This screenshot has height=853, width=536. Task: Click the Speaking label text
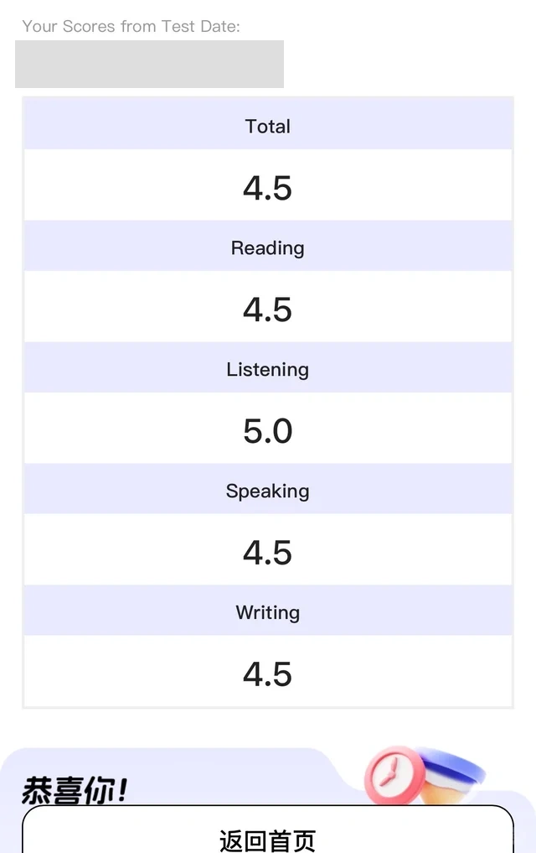pos(268,491)
